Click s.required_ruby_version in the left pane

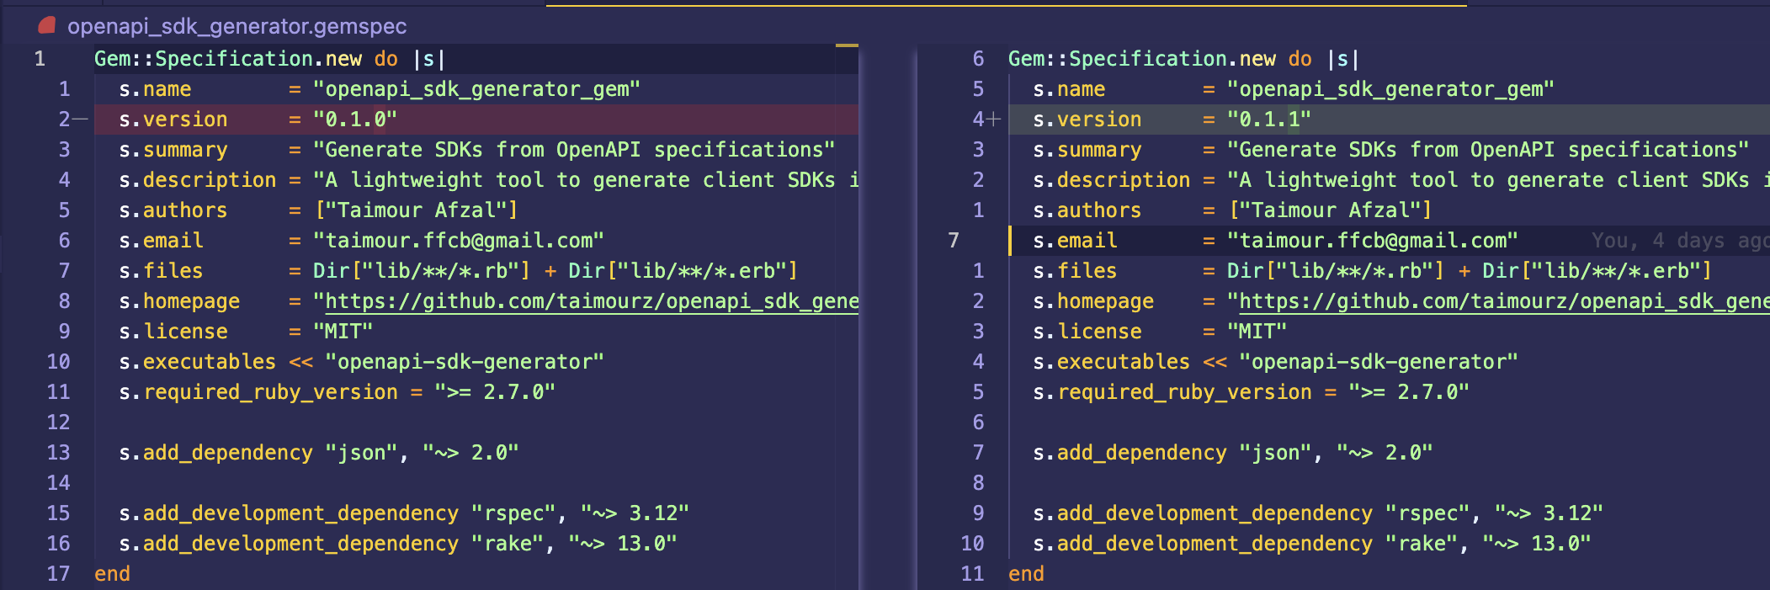point(258,392)
